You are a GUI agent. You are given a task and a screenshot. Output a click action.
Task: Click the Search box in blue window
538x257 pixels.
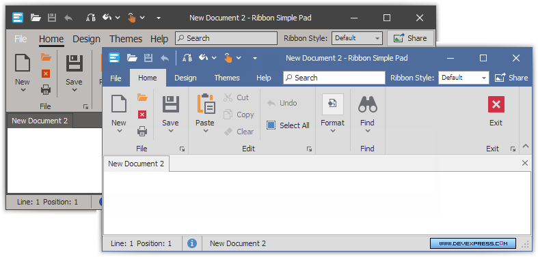click(x=334, y=78)
